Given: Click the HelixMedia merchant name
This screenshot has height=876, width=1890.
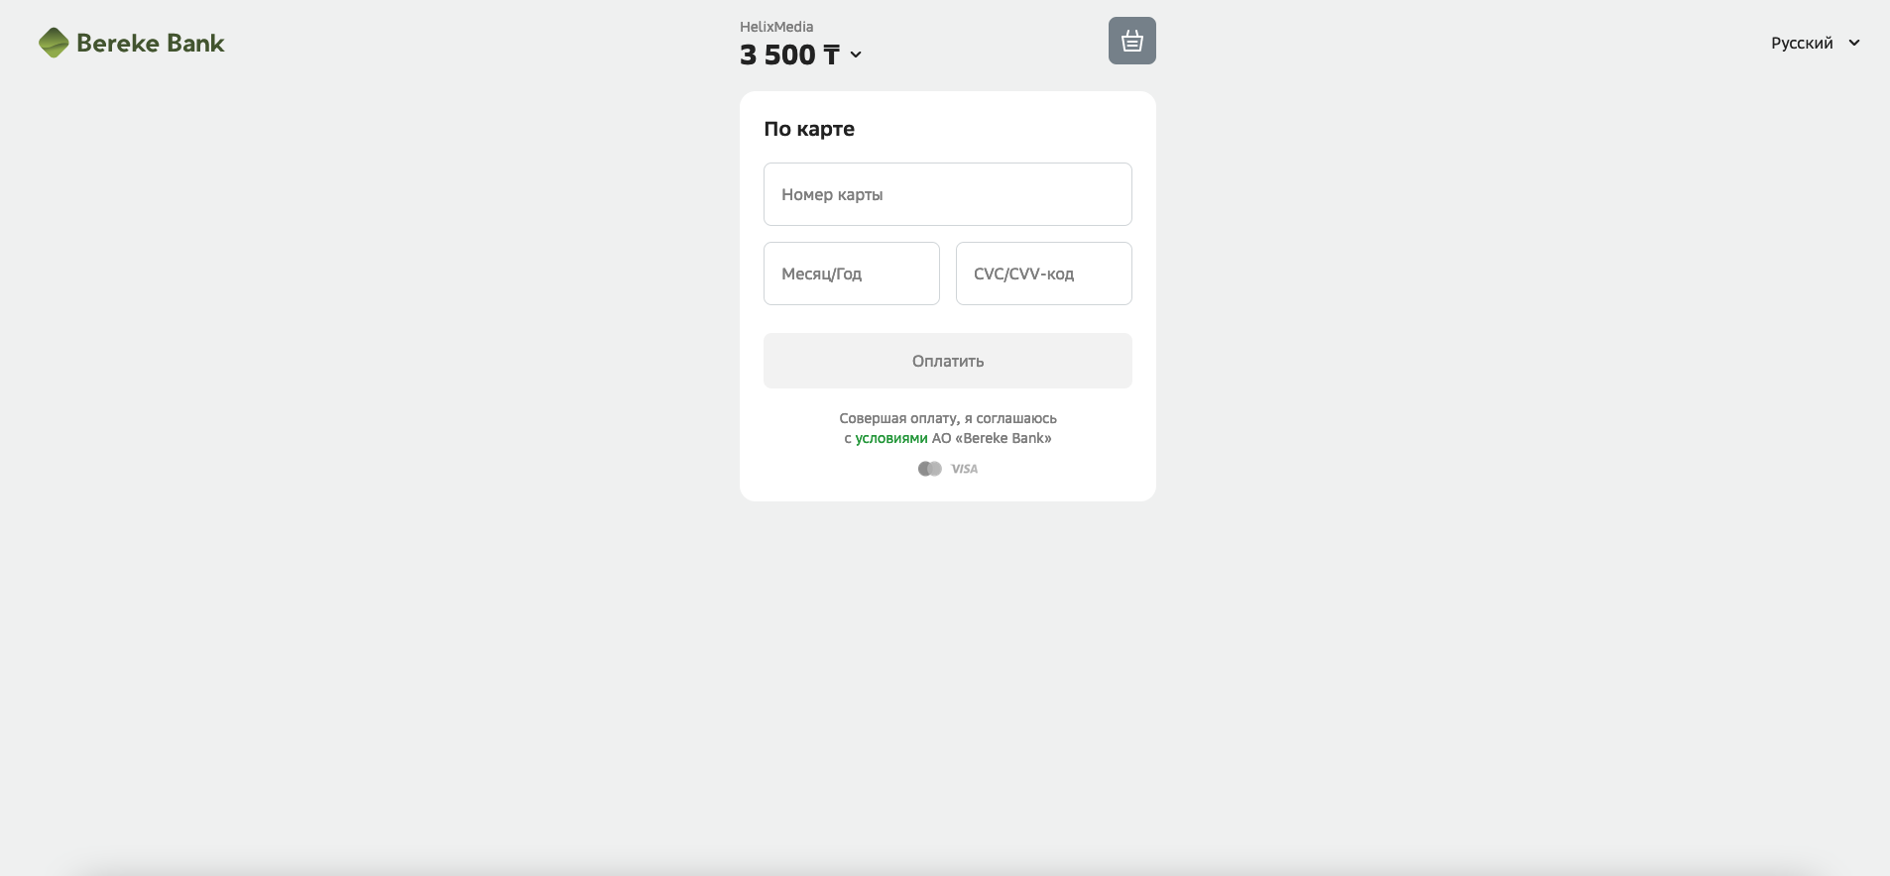Looking at the screenshot, I should (x=776, y=27).
